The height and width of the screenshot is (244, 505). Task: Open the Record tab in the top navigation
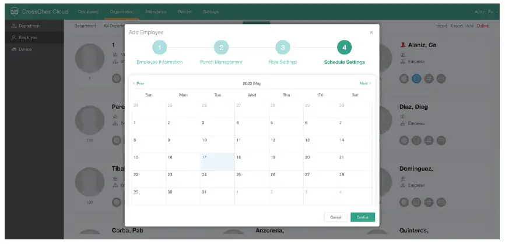pyautogui.click(x=185, y=12)
